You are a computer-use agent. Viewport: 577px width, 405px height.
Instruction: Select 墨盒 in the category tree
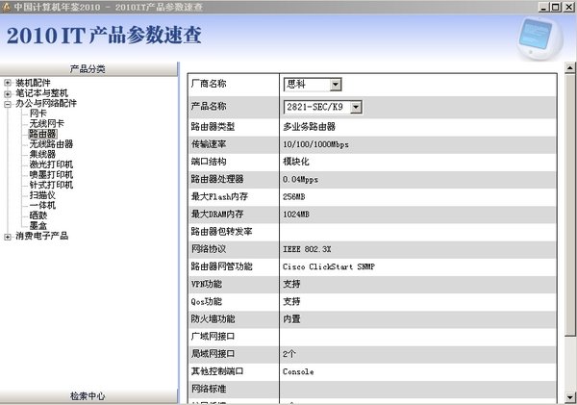[38, 226]
